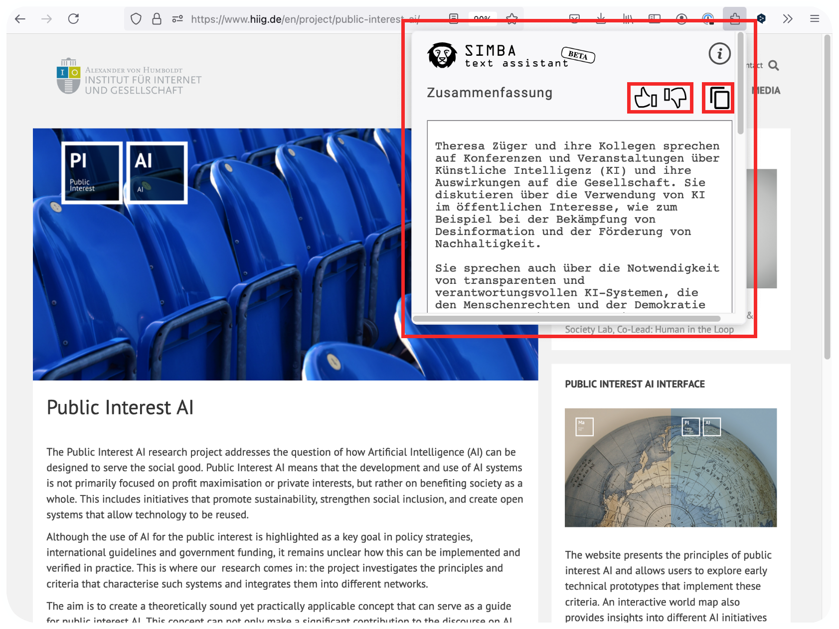Give thumbs down to the summary

click(x=675, y=98)
